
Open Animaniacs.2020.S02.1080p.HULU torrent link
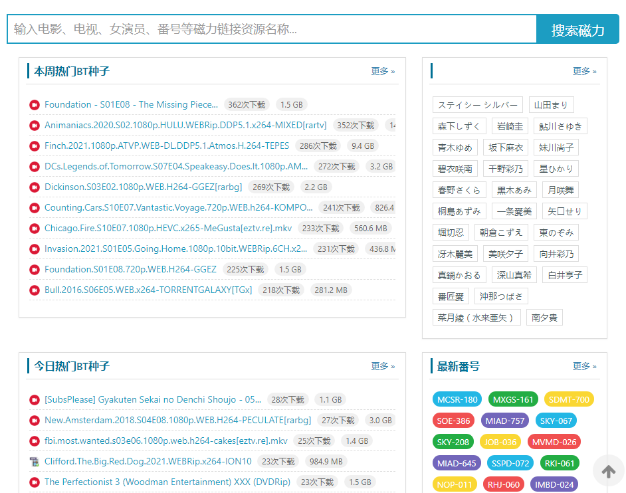point(185,126)
